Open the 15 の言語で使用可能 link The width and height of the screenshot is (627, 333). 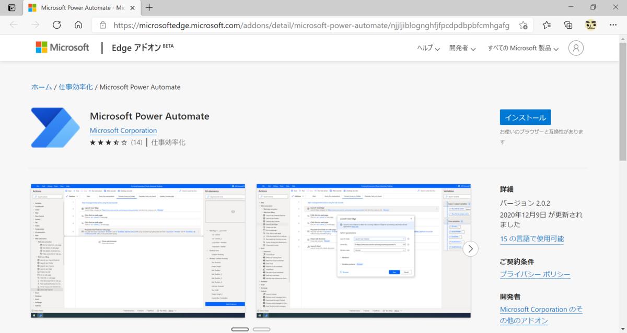click(x=532, y=239)
